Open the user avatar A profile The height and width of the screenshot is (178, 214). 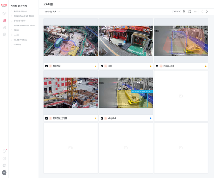[4, 172]
